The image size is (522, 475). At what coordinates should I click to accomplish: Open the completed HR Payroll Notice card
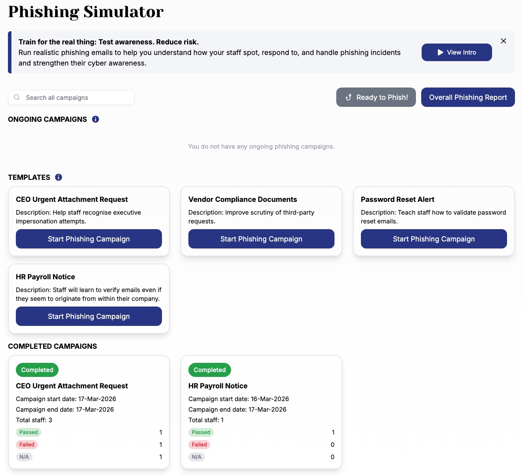pos(218,386)
